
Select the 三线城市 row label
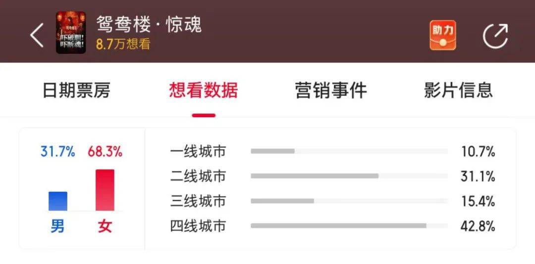198,201
